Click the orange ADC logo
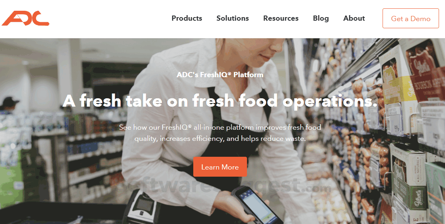This screenshot has height=224, width=445. (25, 18)
